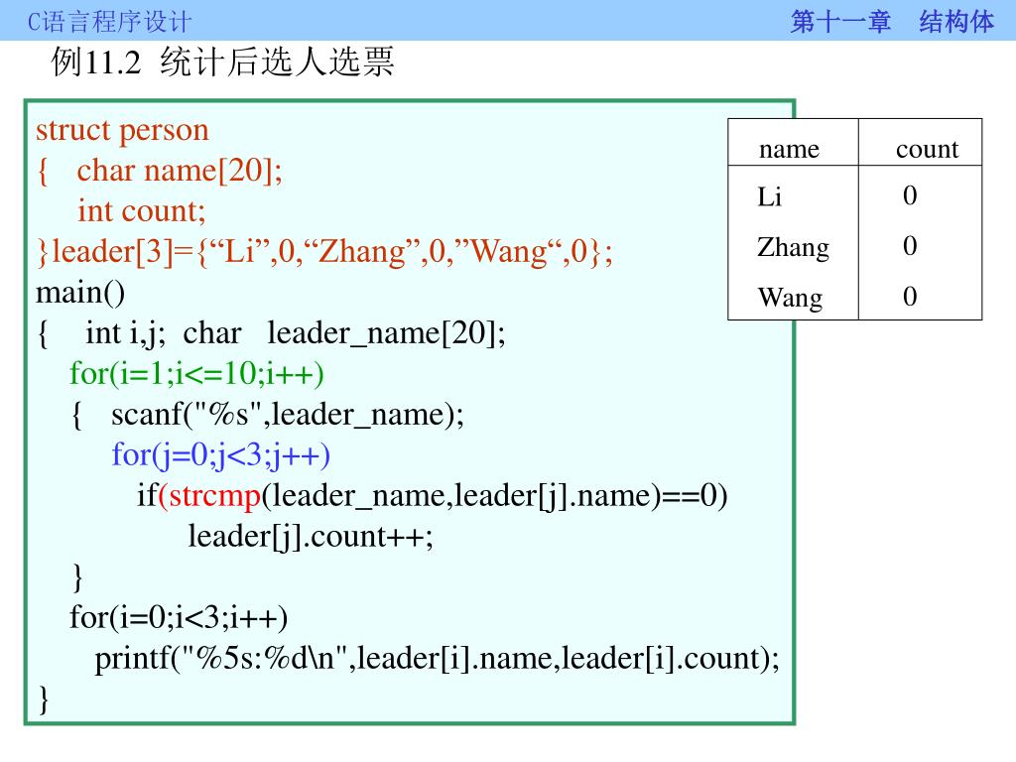Click the printf statement line
The image size is (1016, 762).
pos(438,659)
